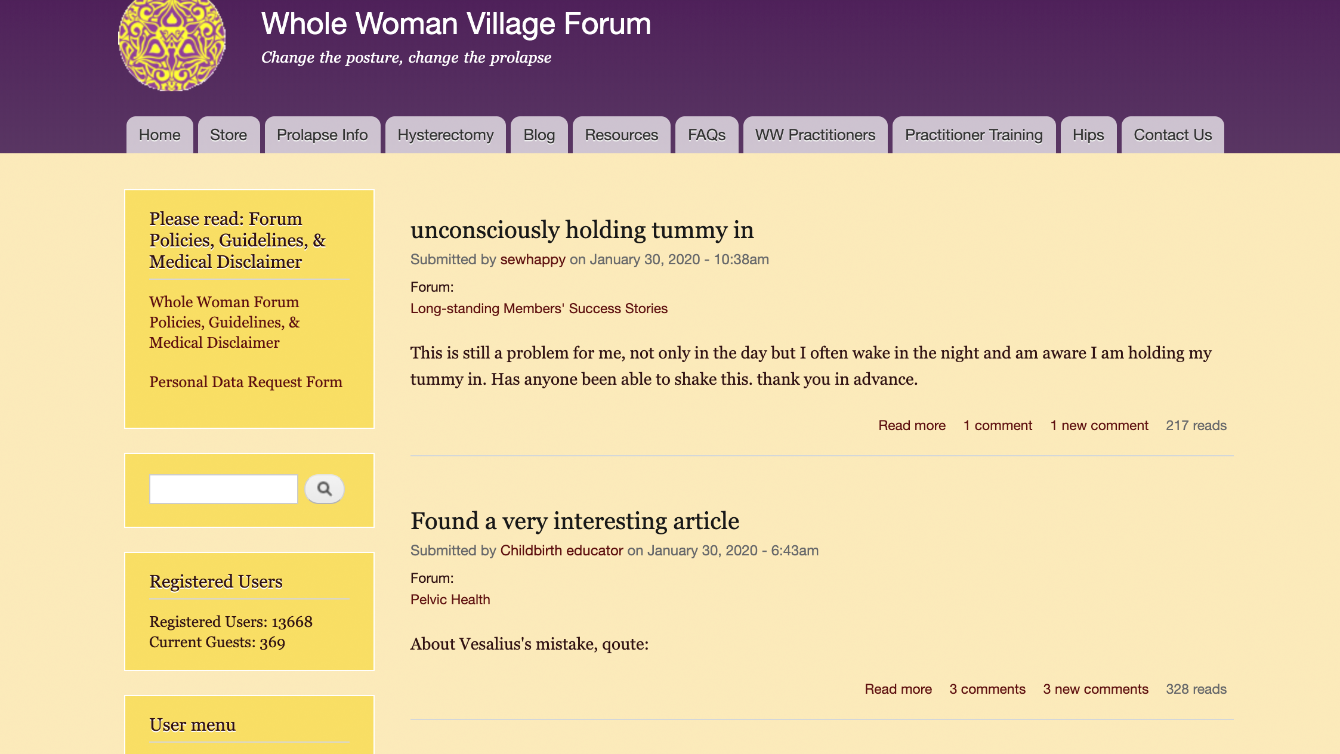Click inside the sidebar search field
The image size is (1340, 754).
223,489
